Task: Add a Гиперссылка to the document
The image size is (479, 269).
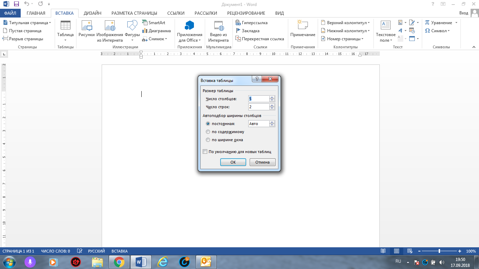Action: (254, 22)
